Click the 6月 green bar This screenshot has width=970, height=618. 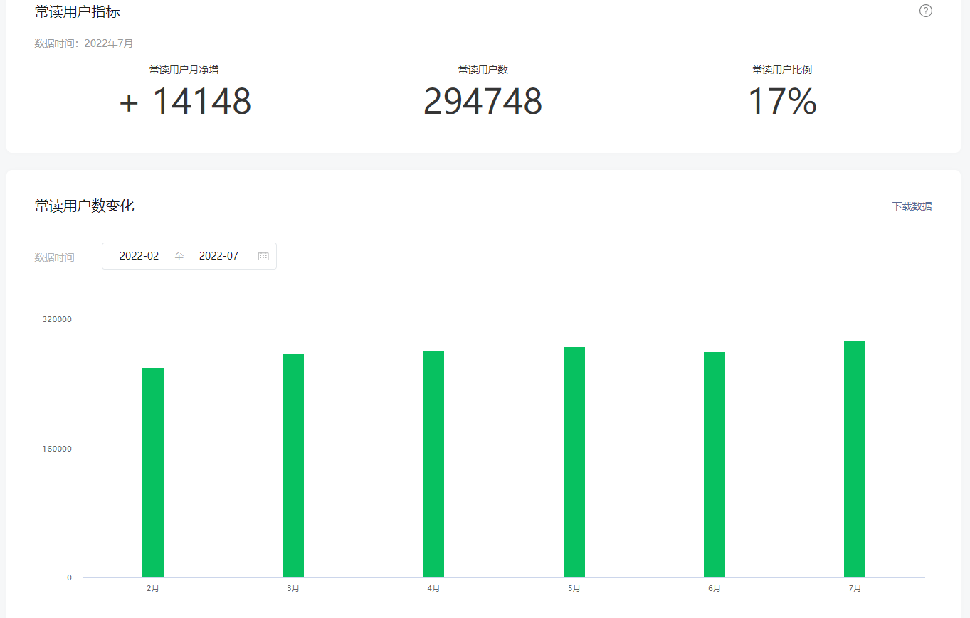click(715, 464)
